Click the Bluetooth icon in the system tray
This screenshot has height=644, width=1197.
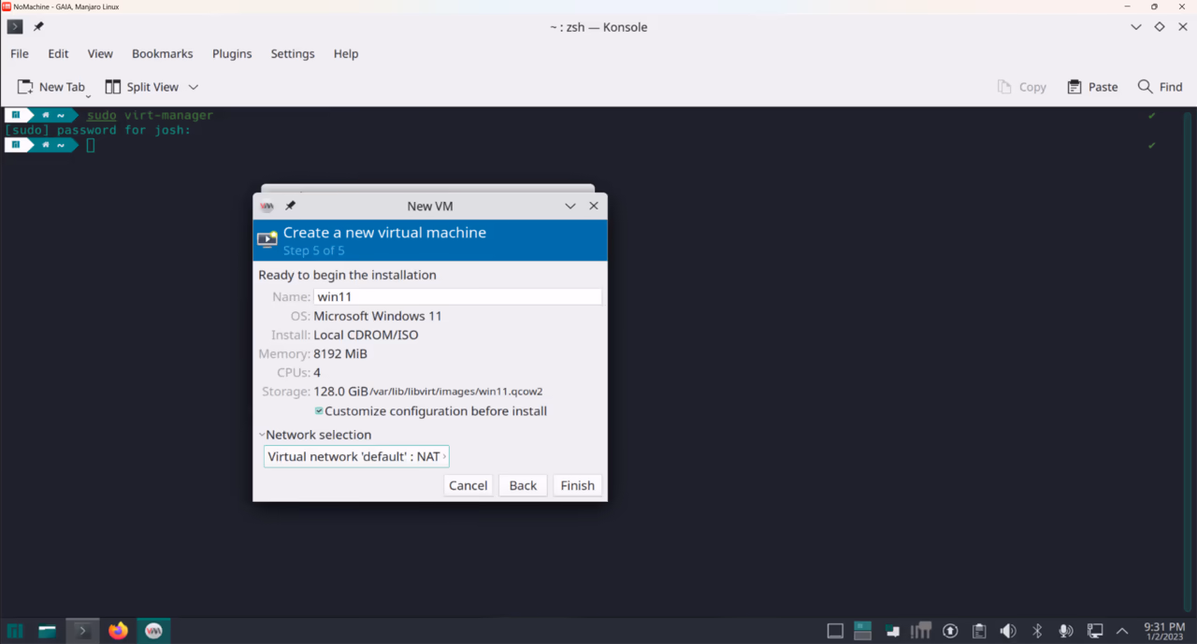click(x=1037, y=630)
